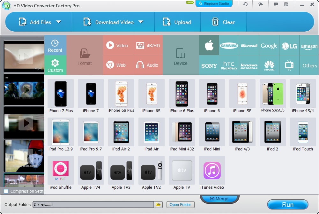The height and width of the screenshot is (214, 319).
Task: Browse for output folder icon
Action: tap(158, 204)
